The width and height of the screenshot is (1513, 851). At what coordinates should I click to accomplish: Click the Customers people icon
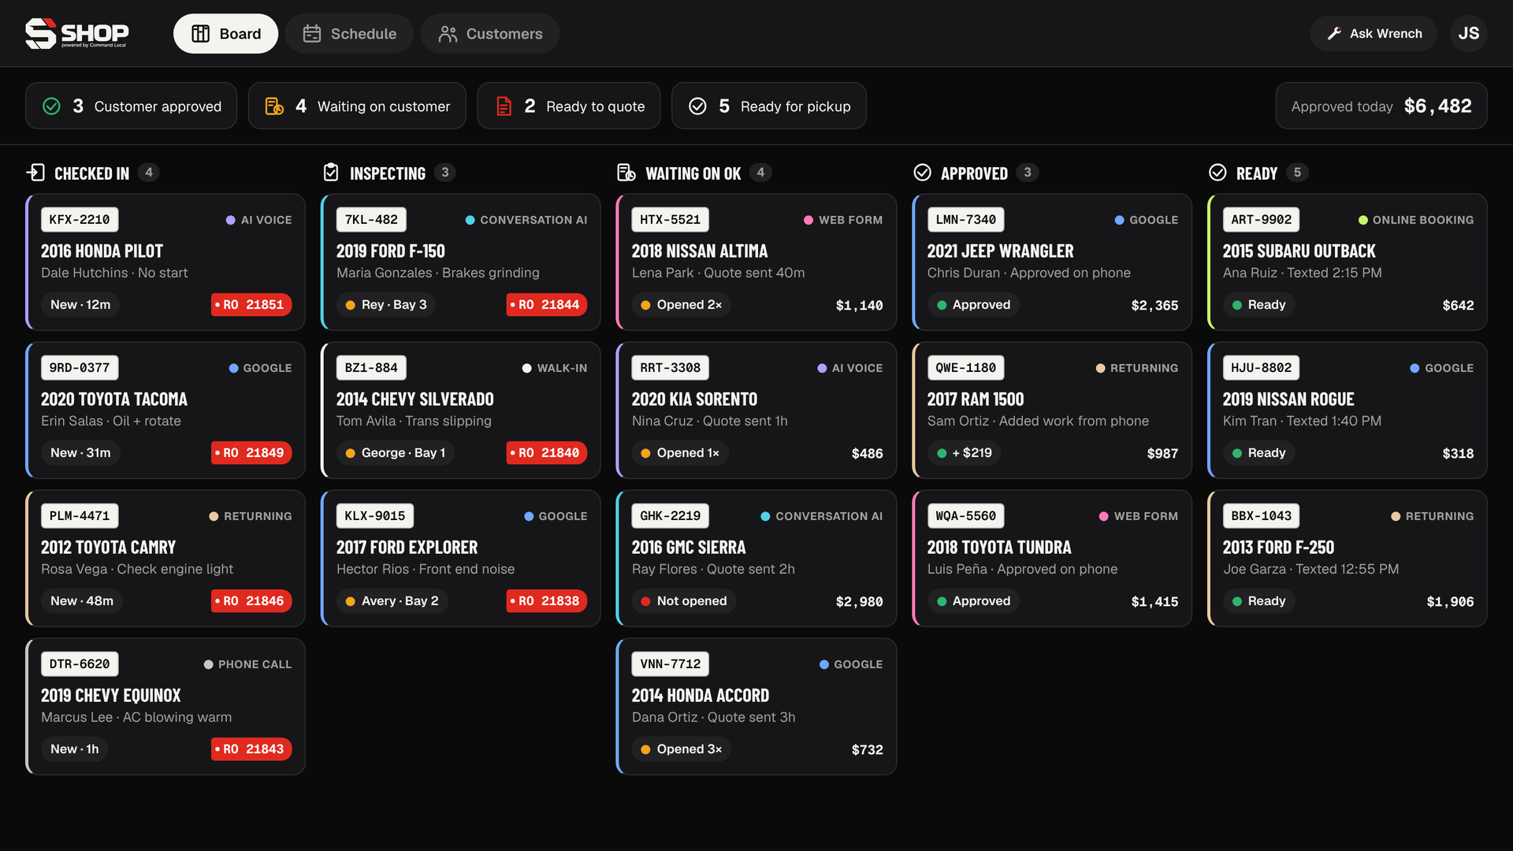pyautogui.click(x=448, y=34)
